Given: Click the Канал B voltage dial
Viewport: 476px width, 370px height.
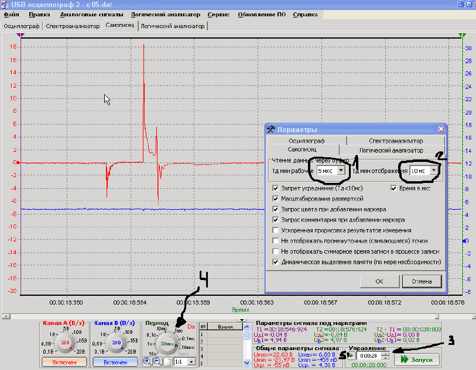Looking at the screenshot, I should click(x=117, y=343).
